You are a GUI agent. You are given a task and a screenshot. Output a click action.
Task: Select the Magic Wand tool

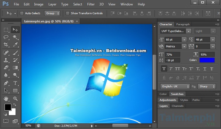coord(15,37)
